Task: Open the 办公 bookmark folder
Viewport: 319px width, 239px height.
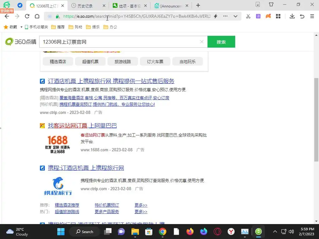Action: pyautogui.click(x=111, y=27)
